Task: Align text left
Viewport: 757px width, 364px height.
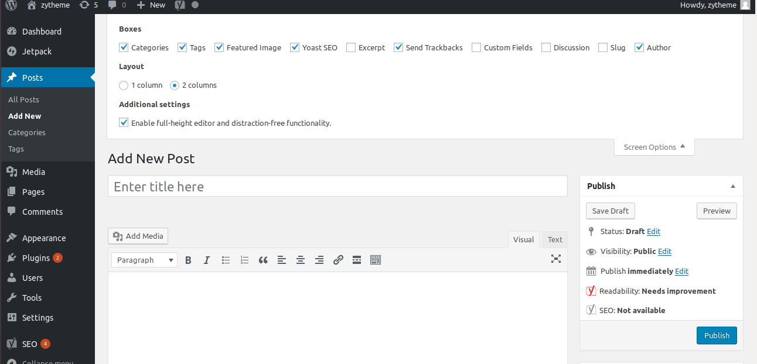Action: coord(282,260)
